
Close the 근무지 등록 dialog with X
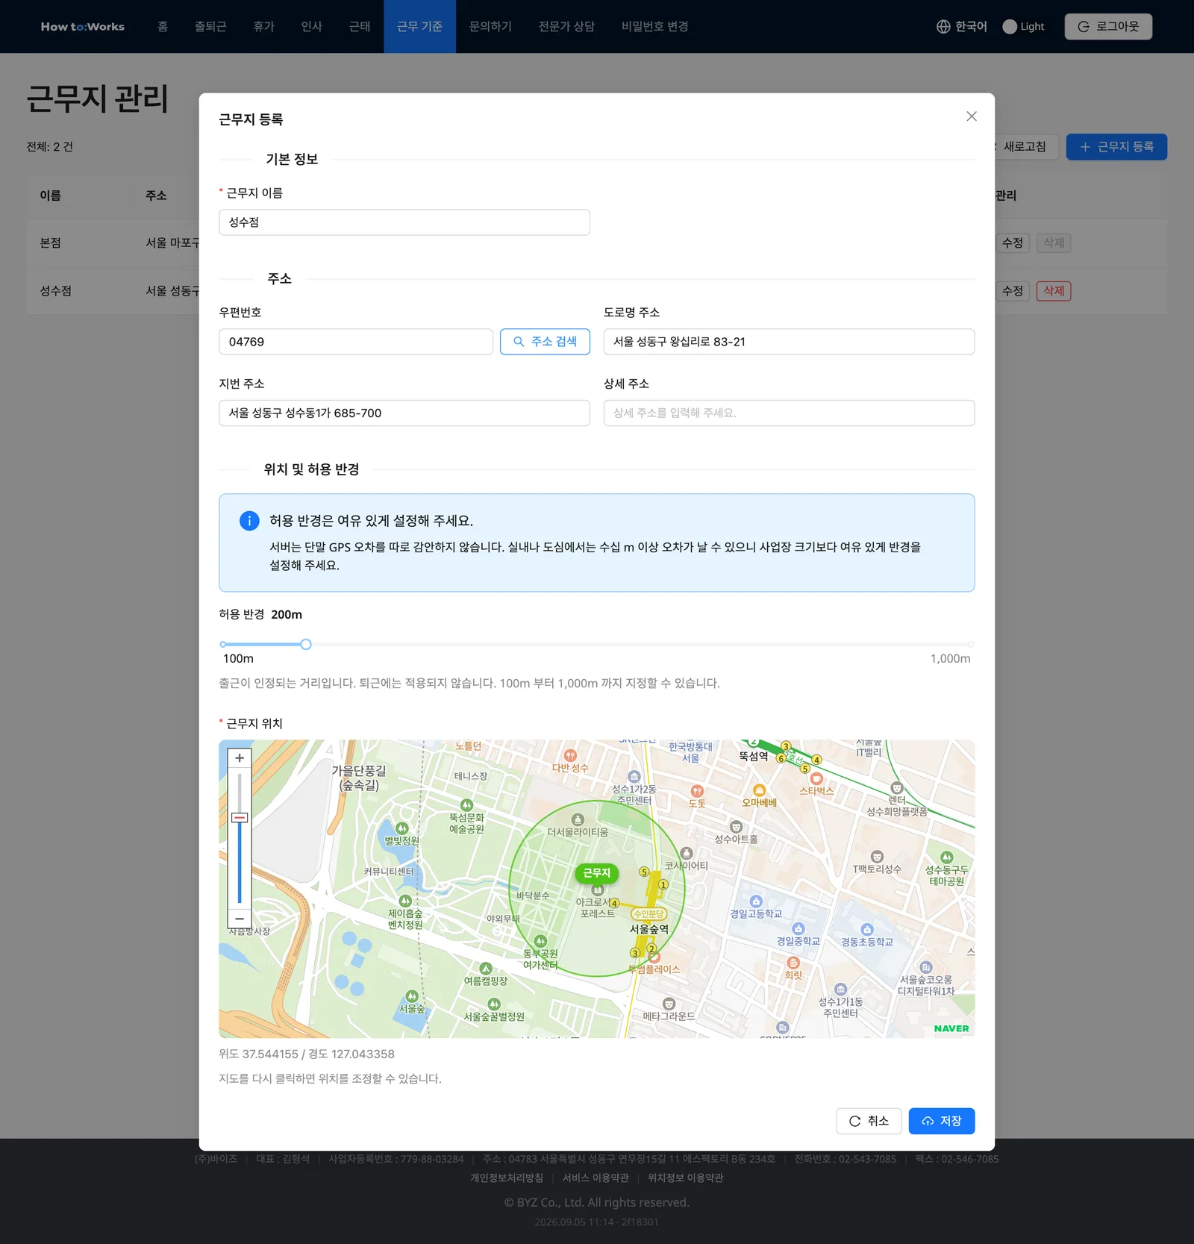coord(971,116)
